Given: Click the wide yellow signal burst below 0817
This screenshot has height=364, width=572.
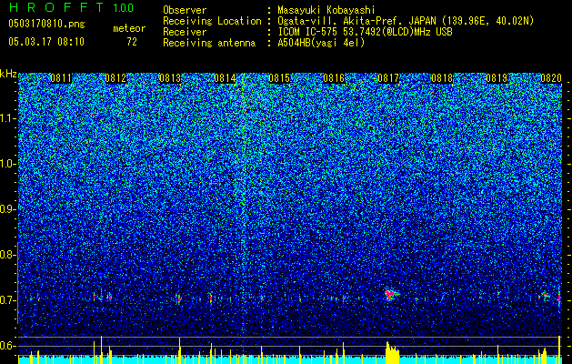Looking at the screenshot, I should 392,353.
